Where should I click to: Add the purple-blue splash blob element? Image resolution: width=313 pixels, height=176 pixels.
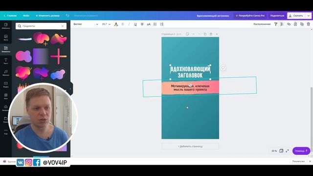pyautogui.click(x=41, y=73)
